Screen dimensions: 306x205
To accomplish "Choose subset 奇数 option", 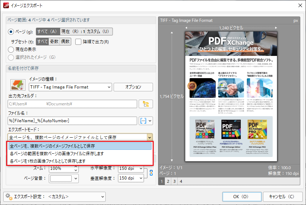I will point(54,42).
